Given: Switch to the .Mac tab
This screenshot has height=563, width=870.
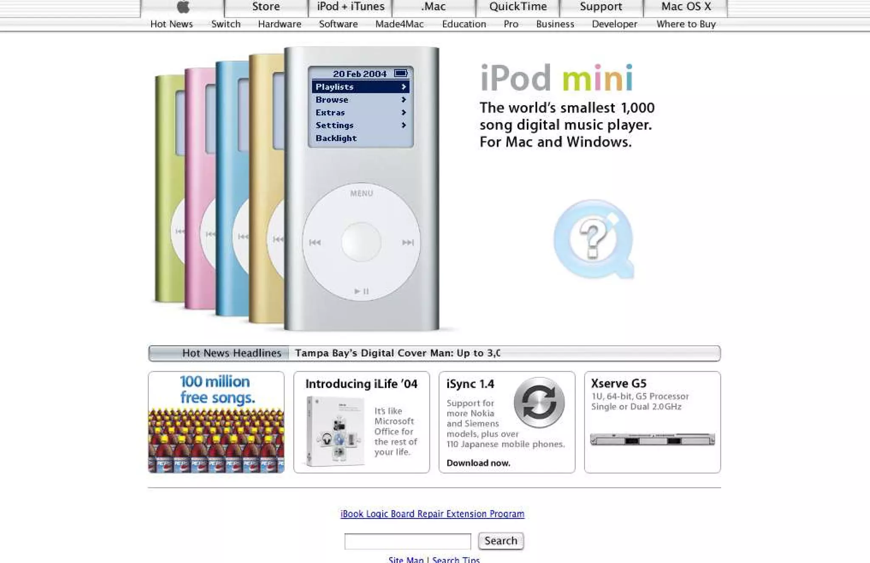Looking at the screenshot, I should [x=433, y=7].
